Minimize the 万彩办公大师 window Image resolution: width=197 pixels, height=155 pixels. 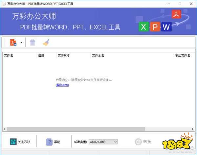(169, 4)
